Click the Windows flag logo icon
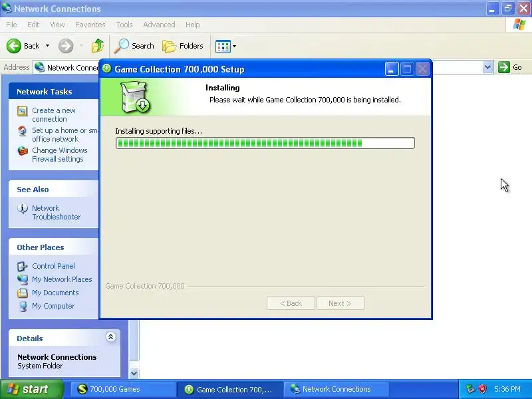Screen dimensions: 532x399 click(519, 25)
